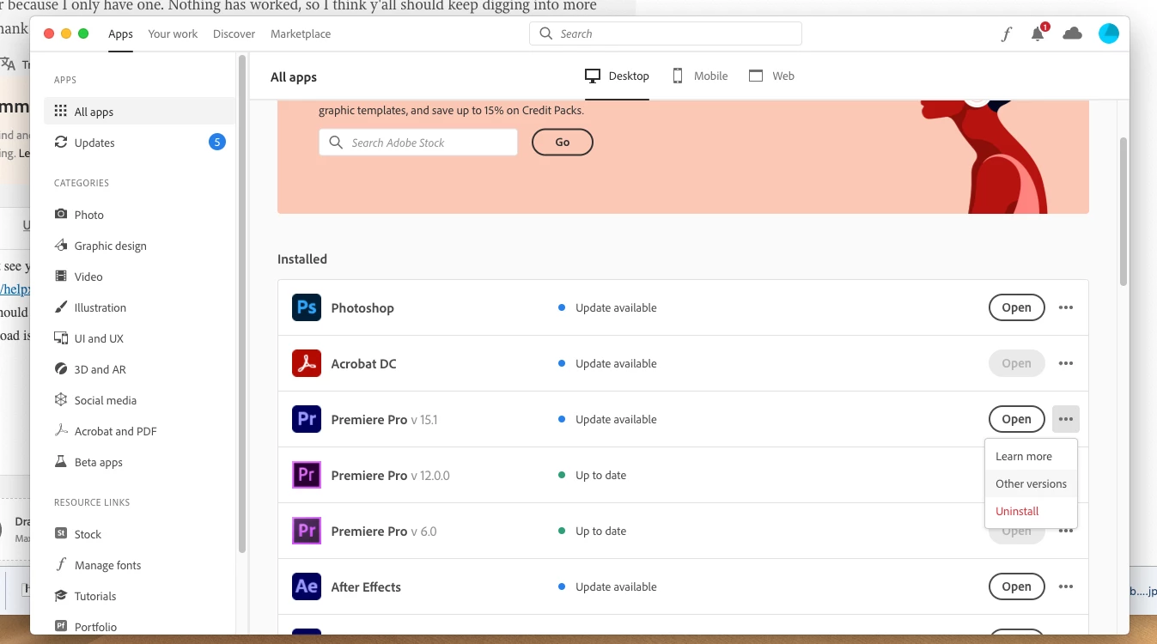Toggle more options for Premiere Pro v 15.1

pos(1066,419)
